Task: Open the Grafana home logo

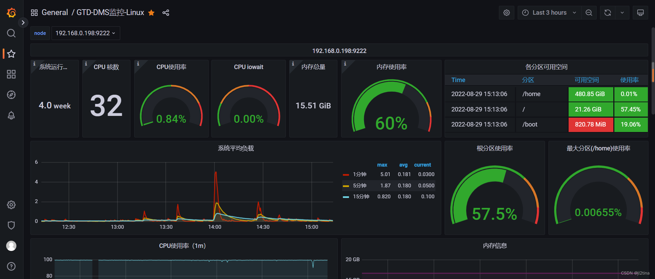Action: pyautogui.click(x=11, y=13)
